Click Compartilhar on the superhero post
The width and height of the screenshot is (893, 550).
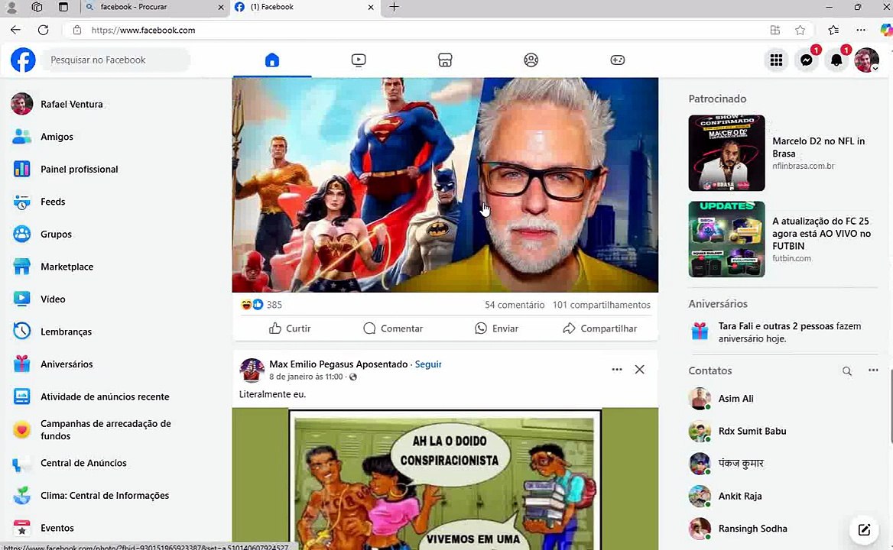599,328
